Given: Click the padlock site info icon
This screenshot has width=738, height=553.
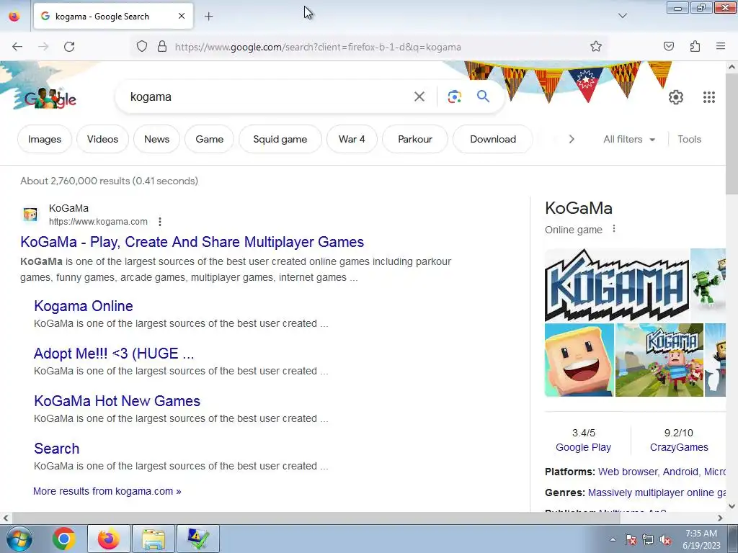Looking at the screenshot, I should [162, 47].
